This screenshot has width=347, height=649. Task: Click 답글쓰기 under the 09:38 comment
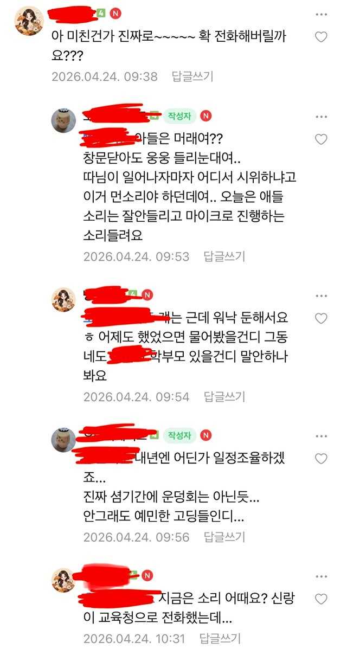pos(192,76)
